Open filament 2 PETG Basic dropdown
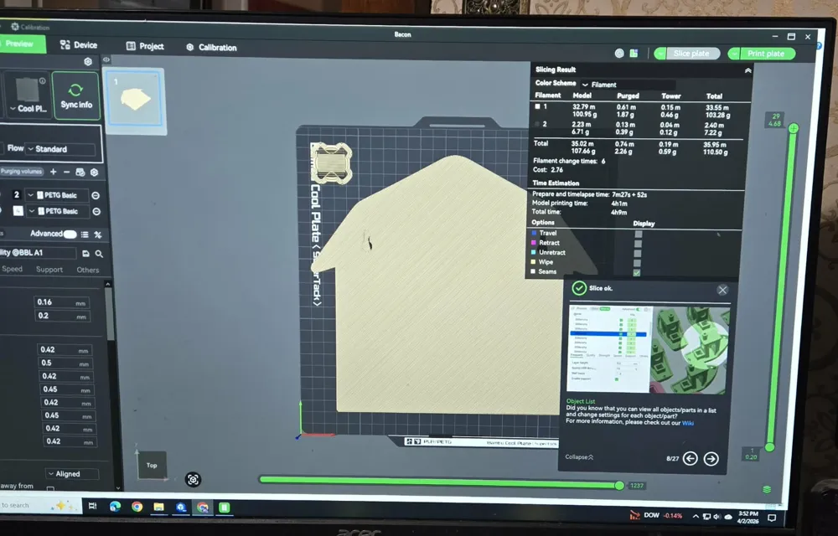The image size is (838, 536). tap(57, 195)
